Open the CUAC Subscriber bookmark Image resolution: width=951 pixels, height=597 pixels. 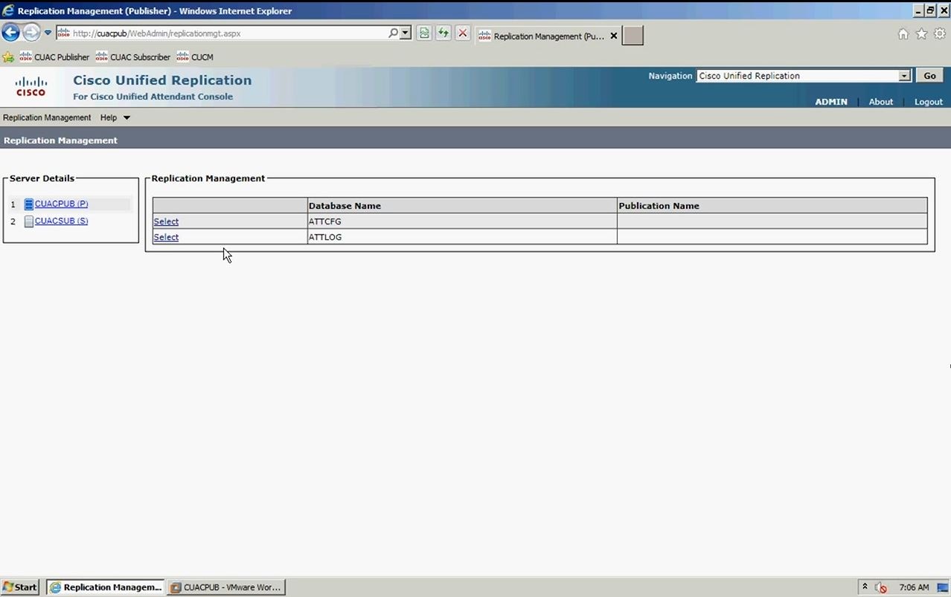point(133,57)
